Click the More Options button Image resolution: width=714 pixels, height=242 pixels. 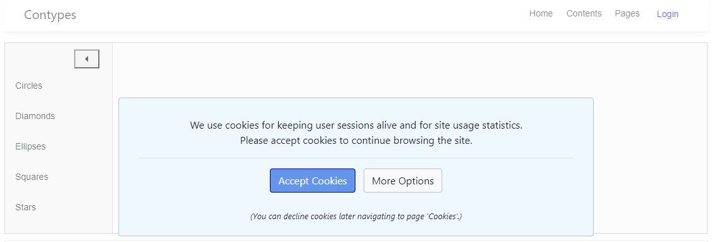tap(402, 181)
